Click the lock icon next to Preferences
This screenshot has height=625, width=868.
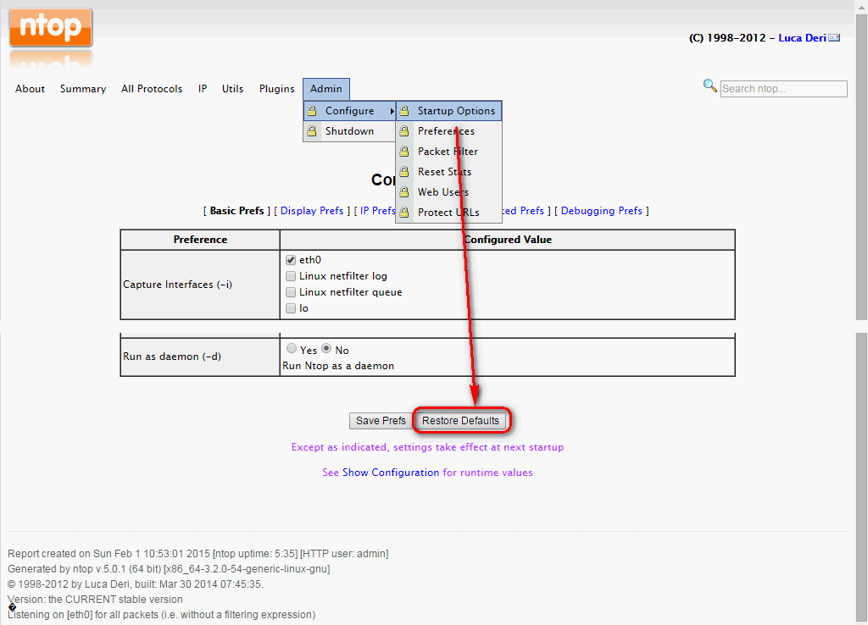404,131
